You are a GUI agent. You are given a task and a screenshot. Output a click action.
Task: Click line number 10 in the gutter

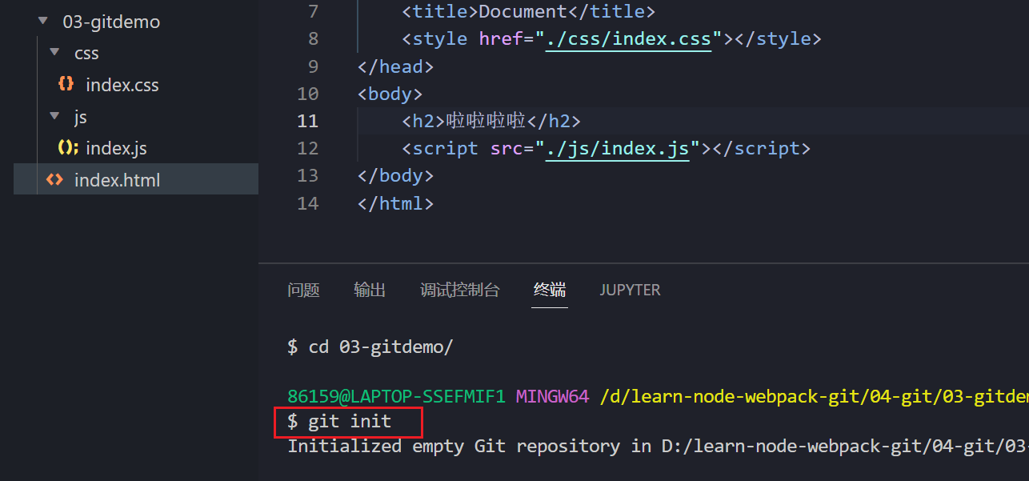coord(307,94)
